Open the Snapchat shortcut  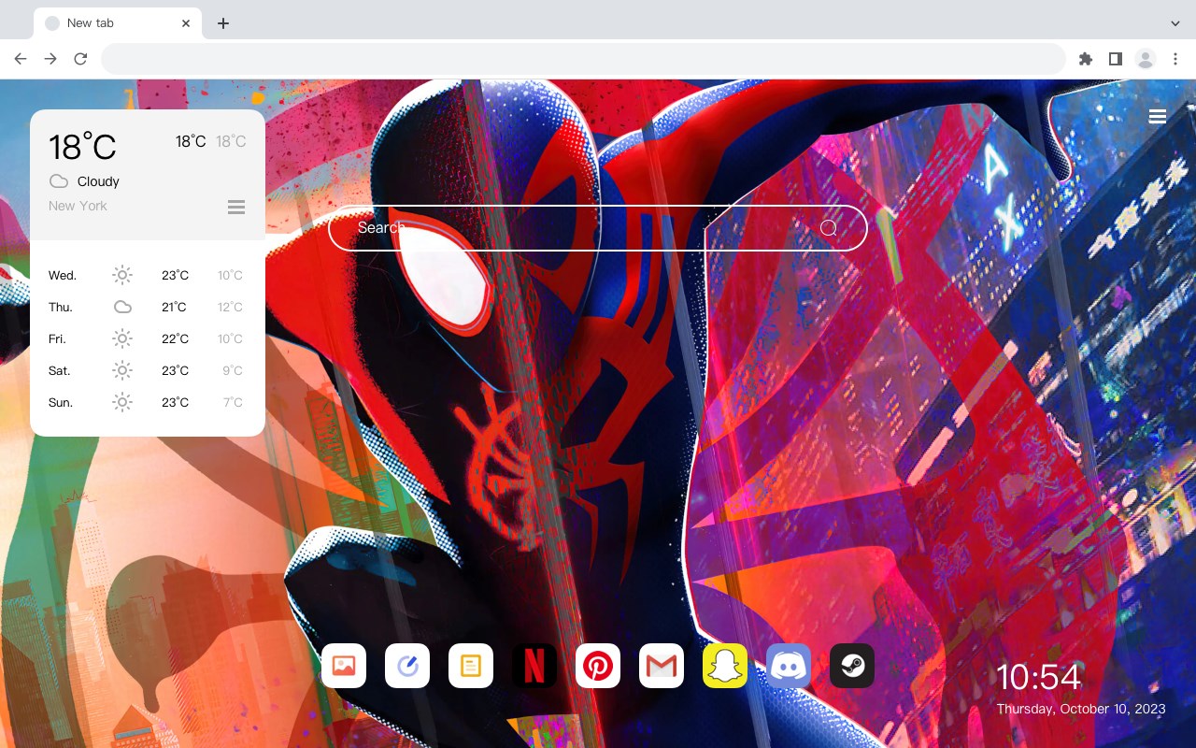point(725,666)
